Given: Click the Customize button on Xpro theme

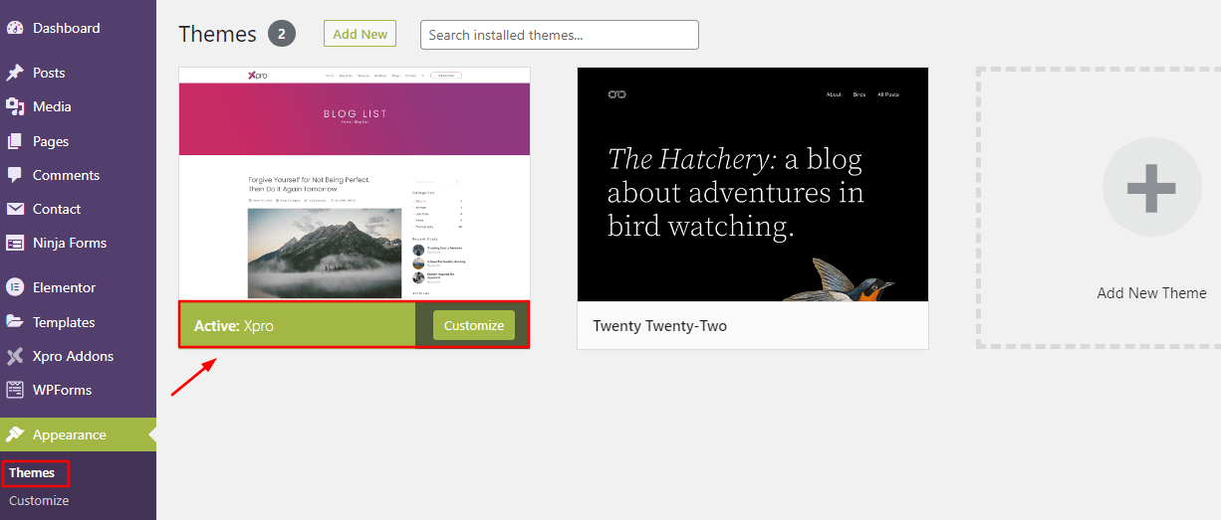Looking at the screenshot, I should (474, 325).
